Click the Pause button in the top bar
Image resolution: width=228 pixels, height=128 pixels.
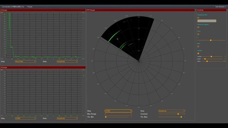tap(30, 7)
